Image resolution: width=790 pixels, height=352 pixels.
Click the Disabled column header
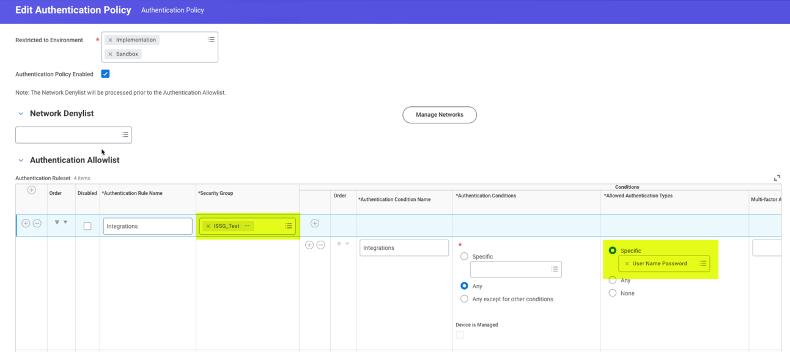coord(87,193)
